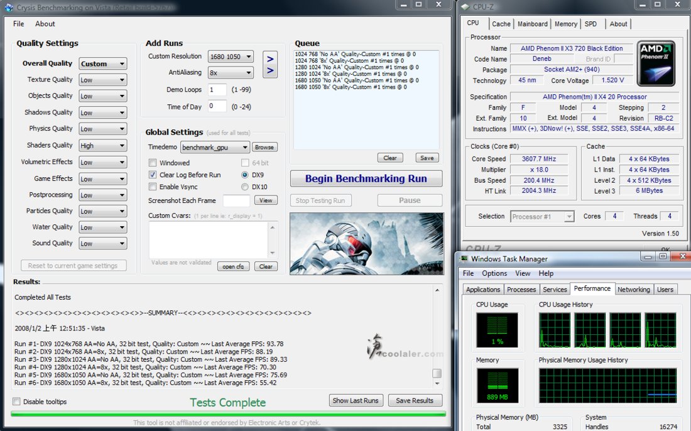The width and height of the screenshot is (691, 431).
Task: Check Disable tooltips
Action: click(x=16, y=401)
